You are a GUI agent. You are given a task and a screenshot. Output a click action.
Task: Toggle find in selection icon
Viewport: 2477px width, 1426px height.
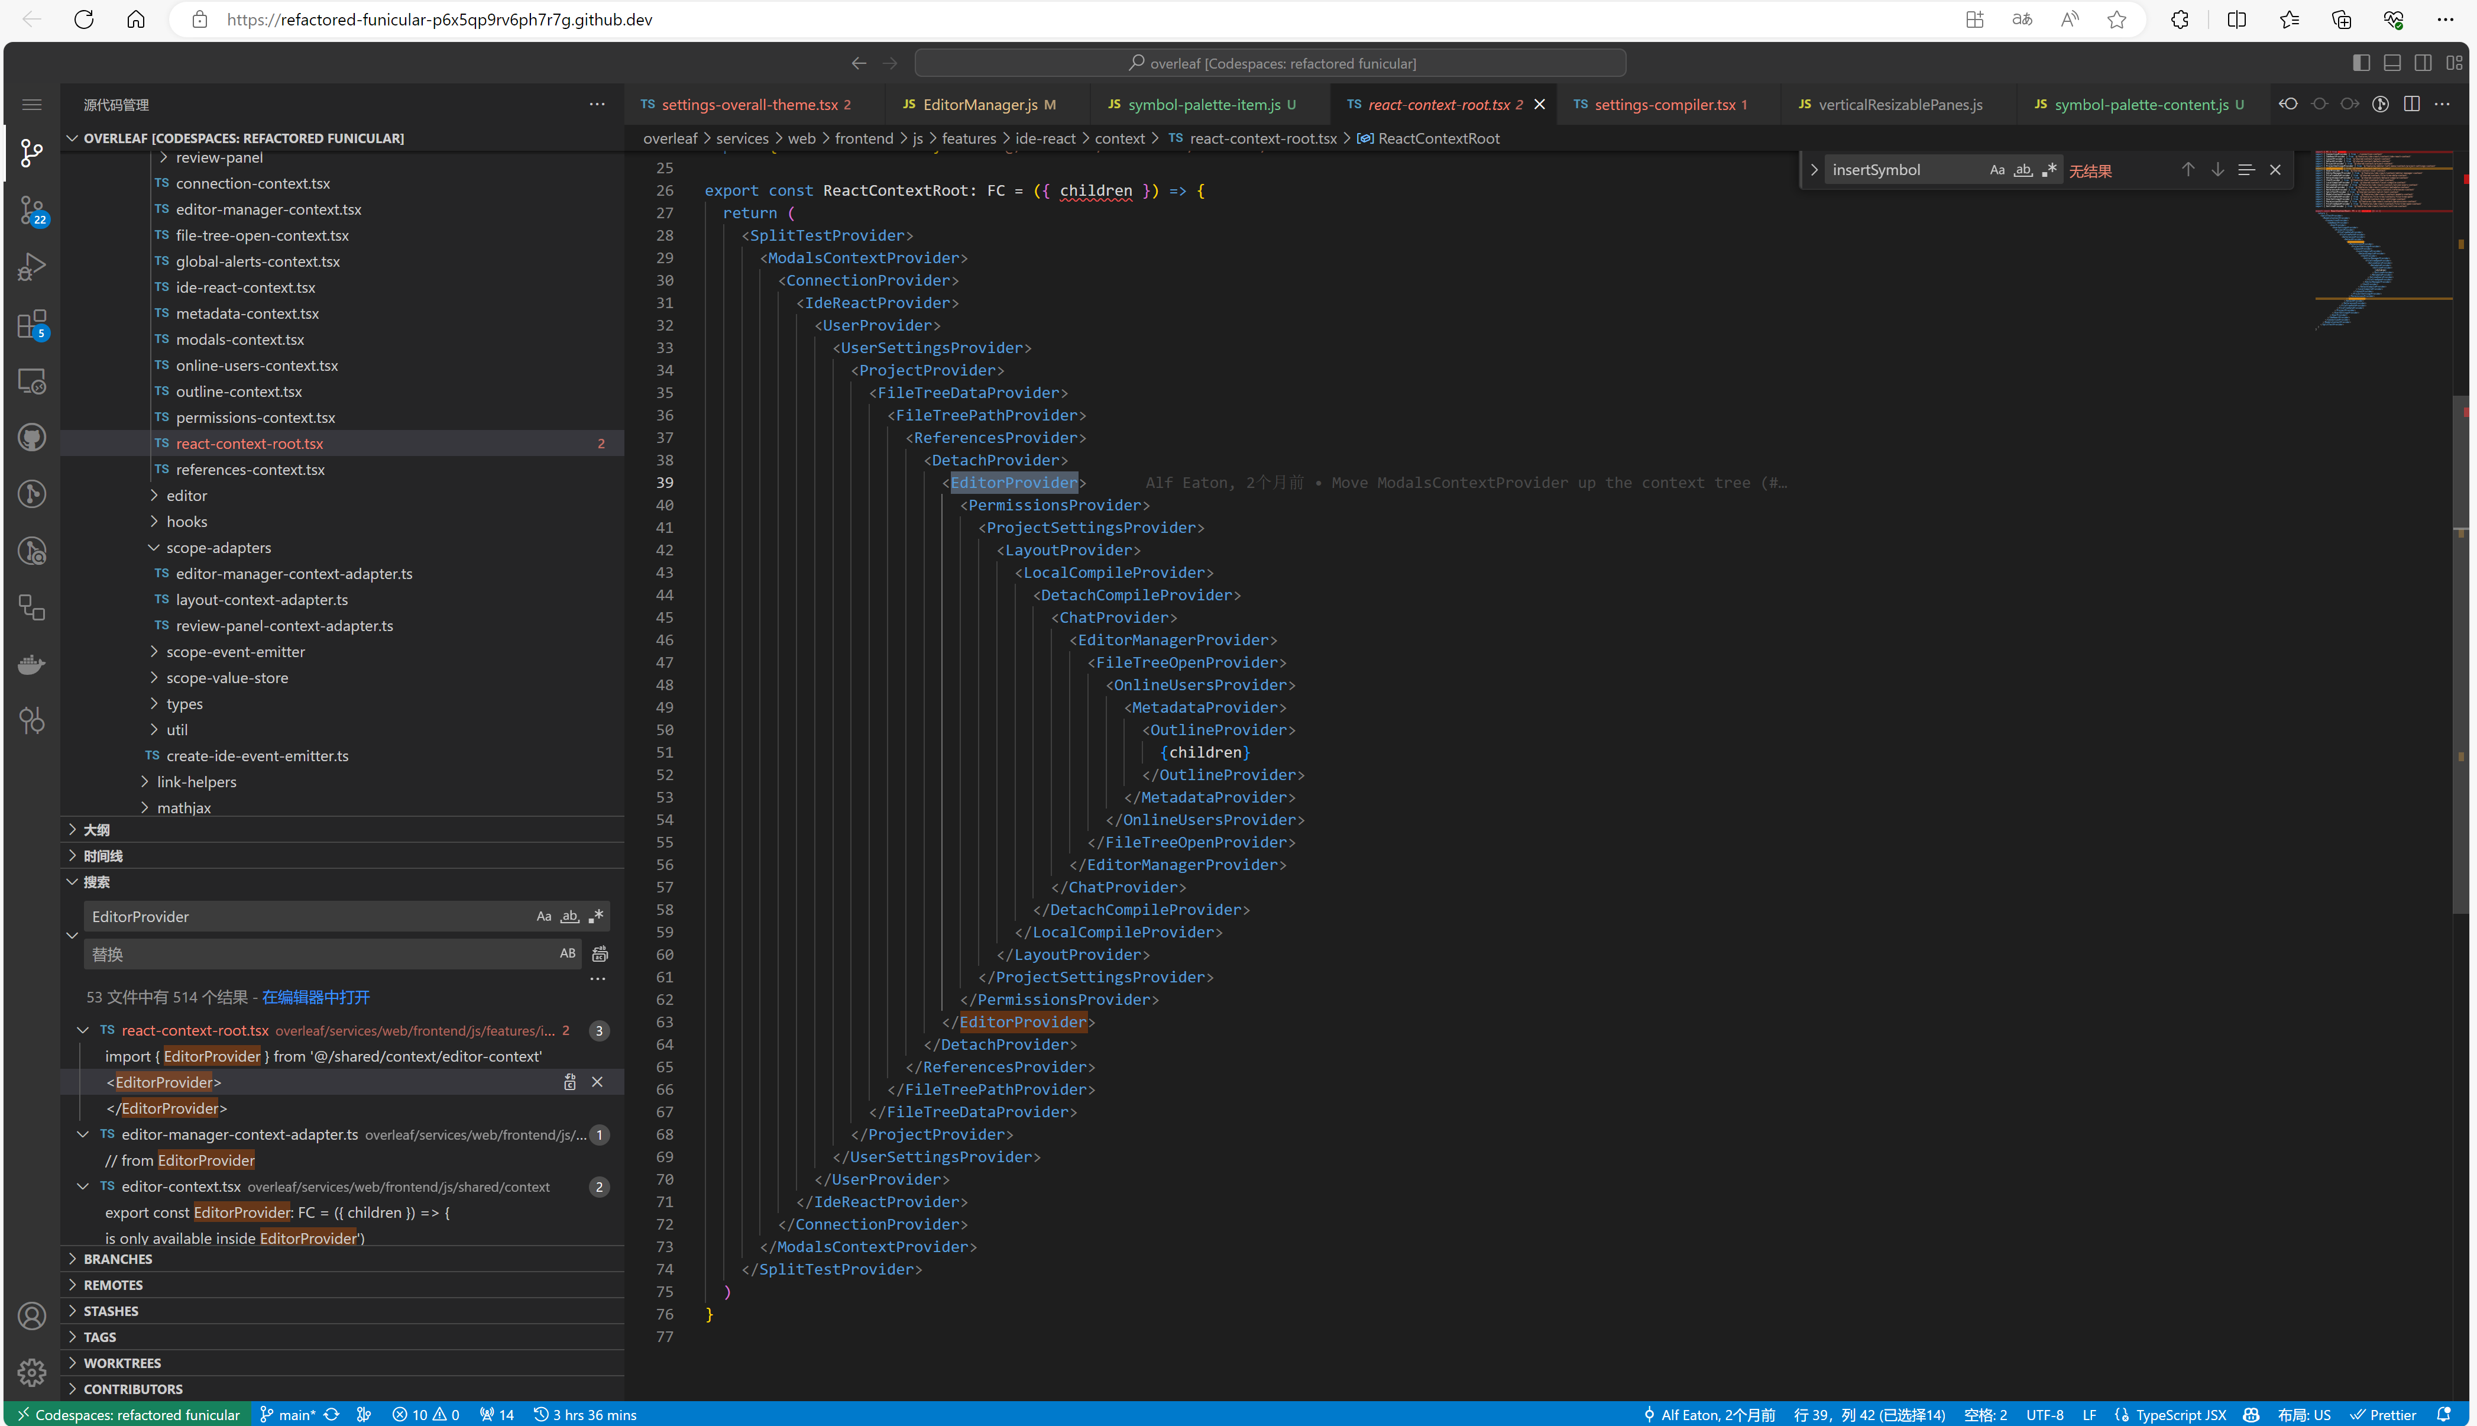pyautogui.click(x=2246, y=169)
